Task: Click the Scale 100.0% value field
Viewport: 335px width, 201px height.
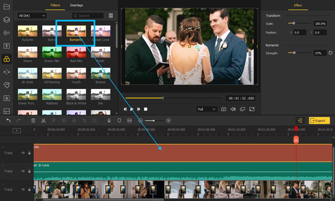Action: (x=320, y=24)
